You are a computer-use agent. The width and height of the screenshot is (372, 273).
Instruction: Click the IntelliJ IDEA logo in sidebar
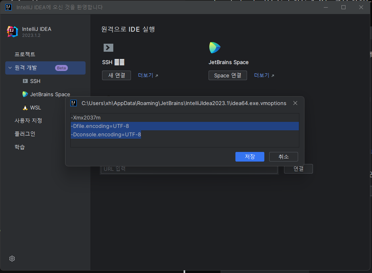point(12,32)
